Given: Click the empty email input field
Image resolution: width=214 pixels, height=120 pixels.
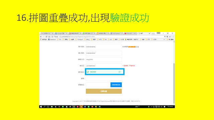Looking at the screenshot, I should click(x=104, y=79).
